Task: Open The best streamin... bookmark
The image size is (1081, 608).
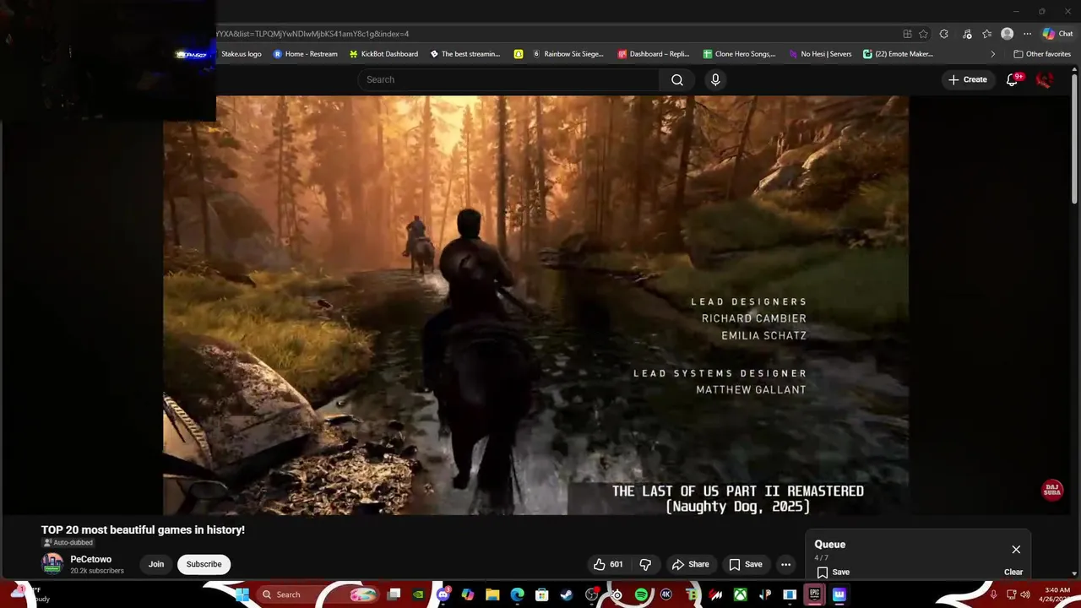Action: click(465, 54)
